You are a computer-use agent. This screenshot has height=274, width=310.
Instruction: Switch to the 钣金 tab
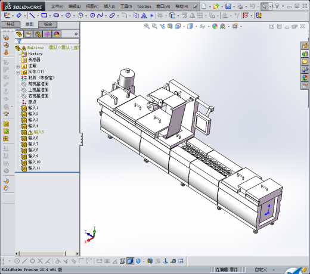click(x=48, y=24)
